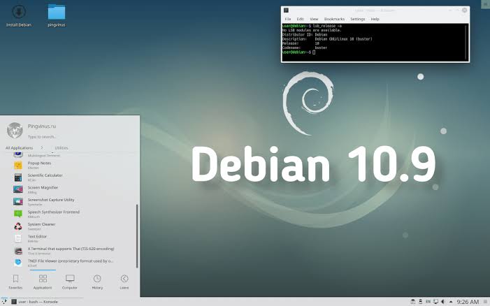Image resolution: width=490 pixels, height=306 pixels.
Task: Open Text Editor from the launcher
Action: [x=37, y=237]
